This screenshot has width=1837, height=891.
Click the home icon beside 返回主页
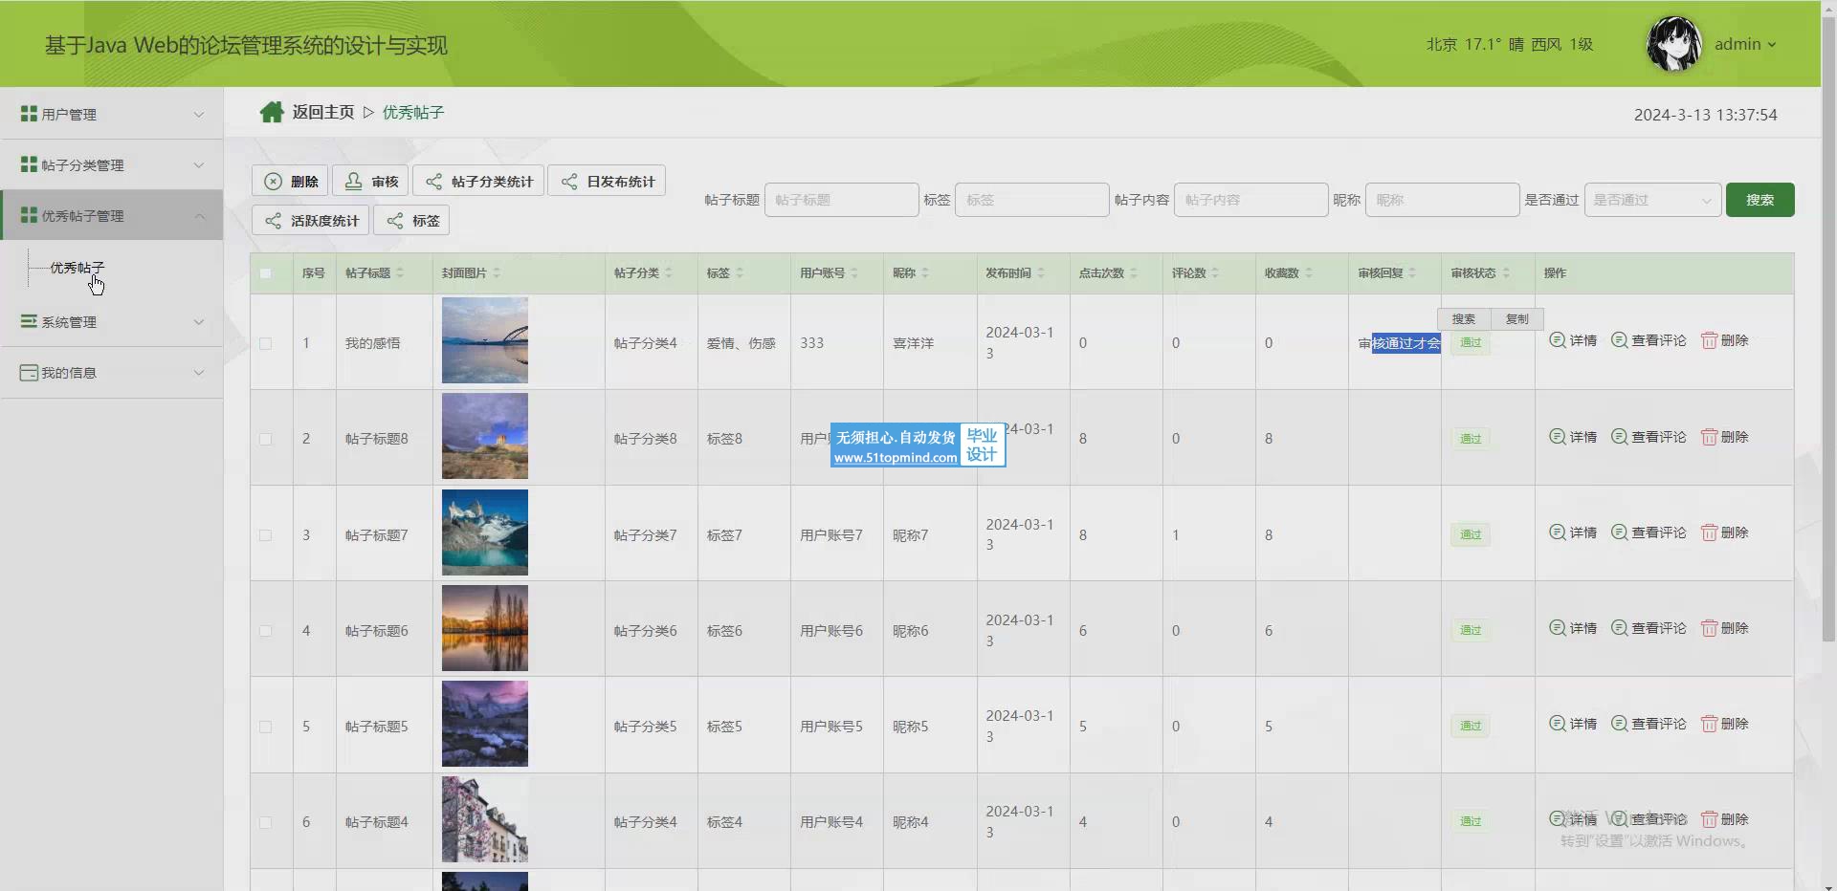272,113
